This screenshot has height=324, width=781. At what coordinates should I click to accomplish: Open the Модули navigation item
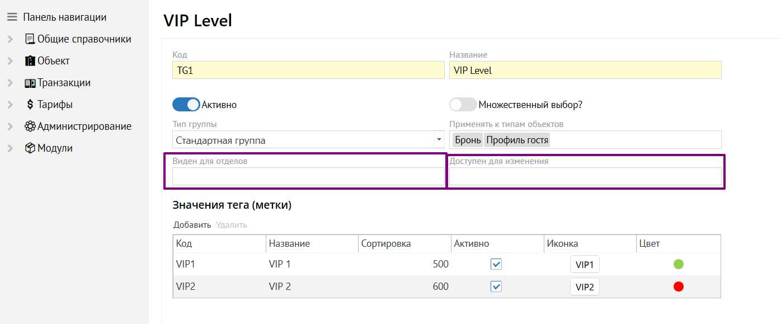pos(55,148)
